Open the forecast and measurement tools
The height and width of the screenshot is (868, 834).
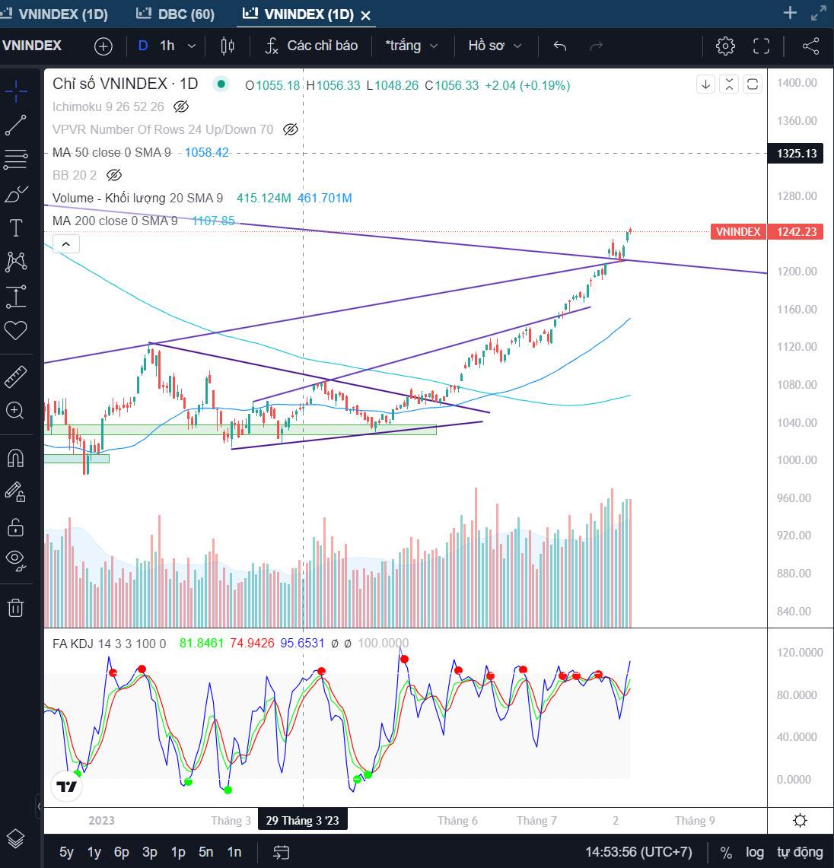pos(16,297)
